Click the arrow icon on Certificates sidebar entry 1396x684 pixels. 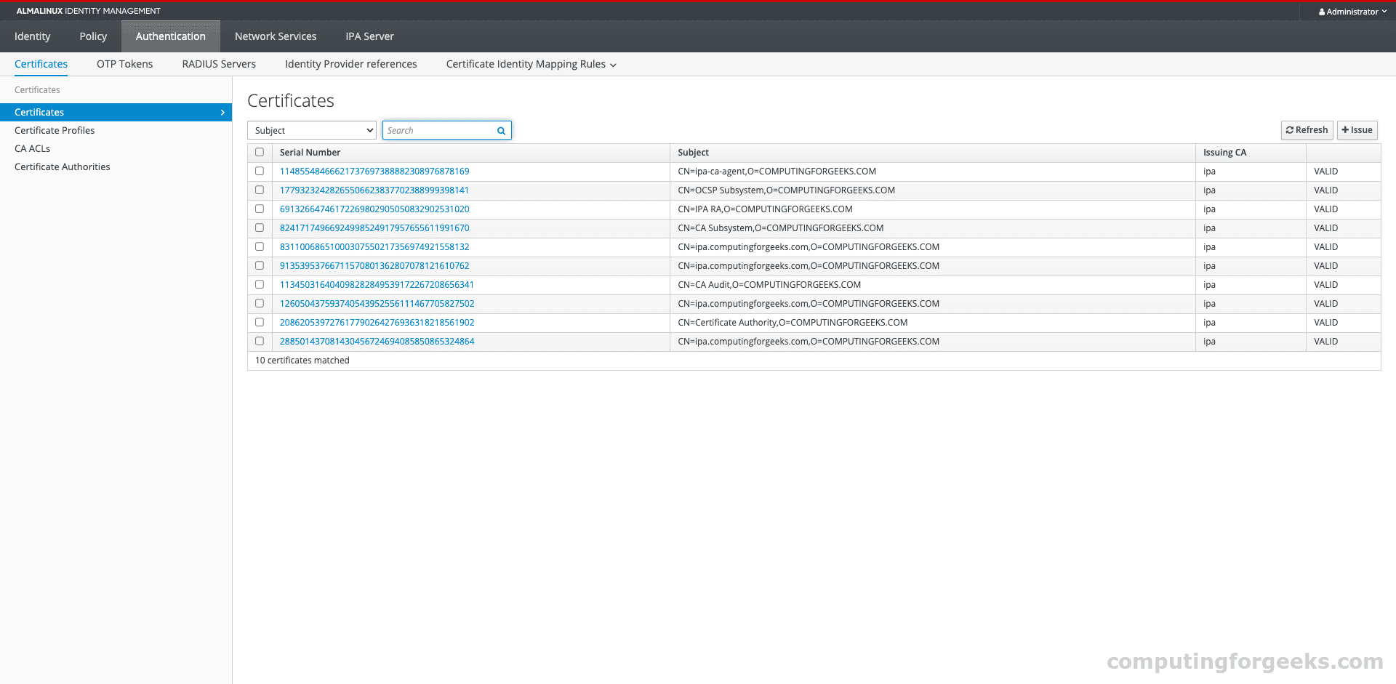click(x=222, y=112)
